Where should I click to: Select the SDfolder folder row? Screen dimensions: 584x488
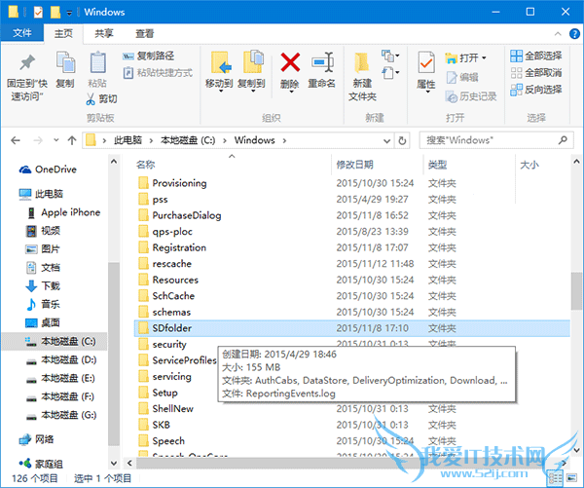[351, 328]
